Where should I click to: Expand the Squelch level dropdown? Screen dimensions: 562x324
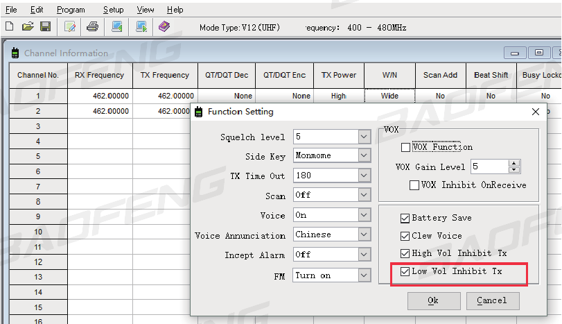click(x=364, y=137)
